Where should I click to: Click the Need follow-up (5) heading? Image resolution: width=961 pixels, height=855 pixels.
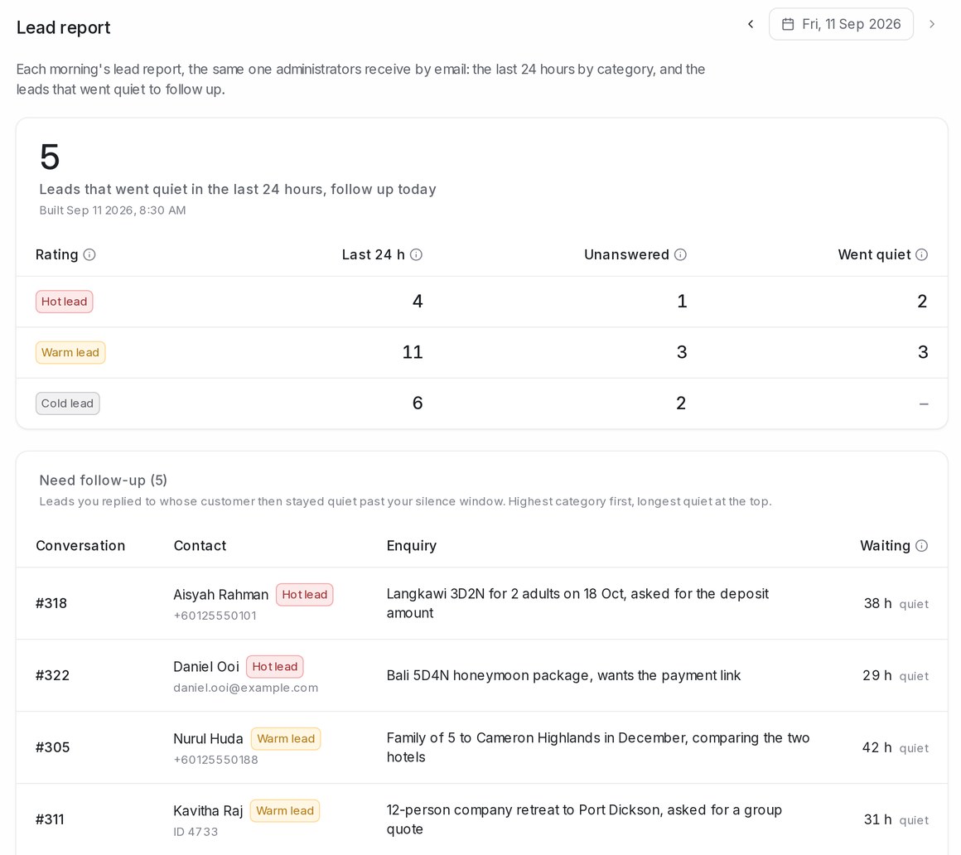tap(103, 480)
